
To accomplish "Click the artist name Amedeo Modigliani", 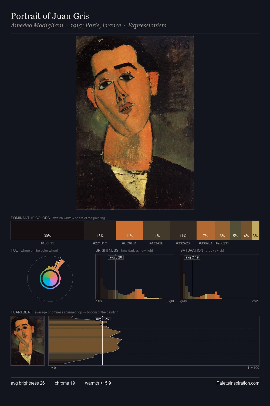I will coord(37,25).
